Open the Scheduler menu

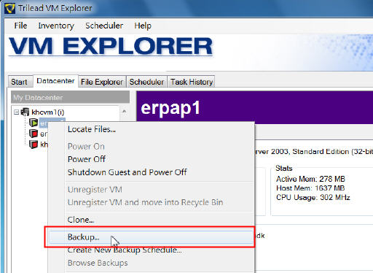pos(104,26)
